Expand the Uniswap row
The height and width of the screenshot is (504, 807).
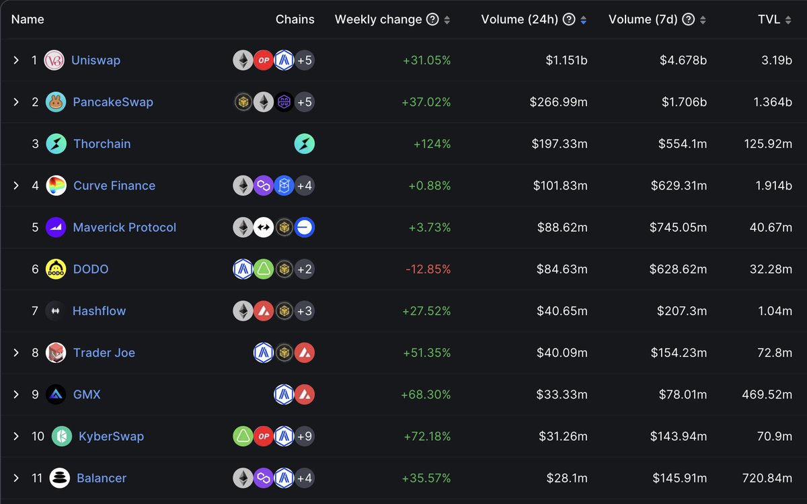click(x=16, y=60)
